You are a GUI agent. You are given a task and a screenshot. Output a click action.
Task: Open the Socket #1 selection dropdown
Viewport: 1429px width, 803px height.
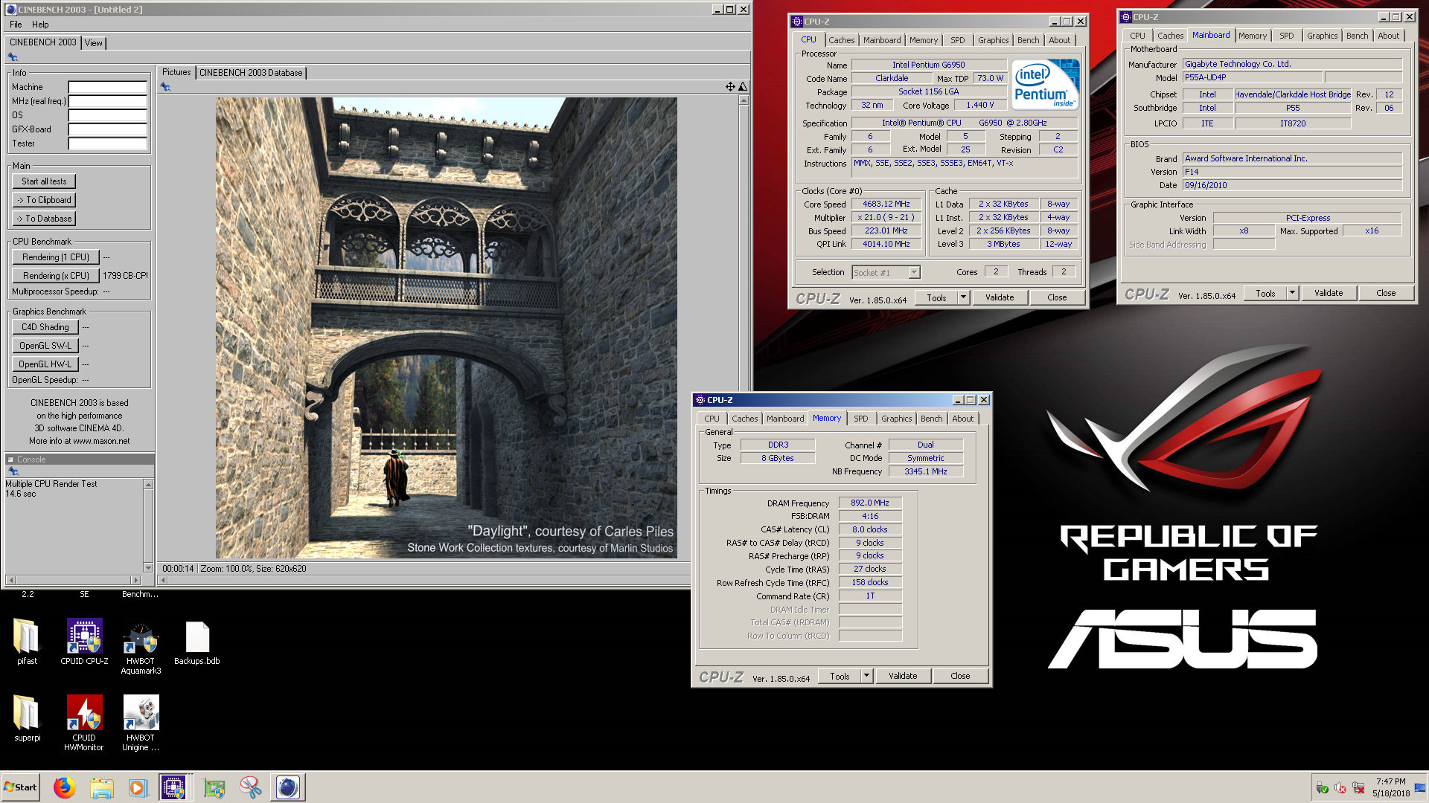[886, 273]
